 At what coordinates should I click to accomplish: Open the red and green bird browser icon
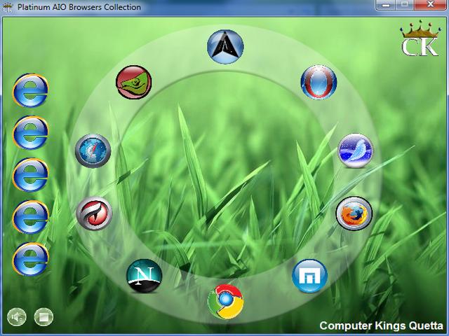pos(134,82)
